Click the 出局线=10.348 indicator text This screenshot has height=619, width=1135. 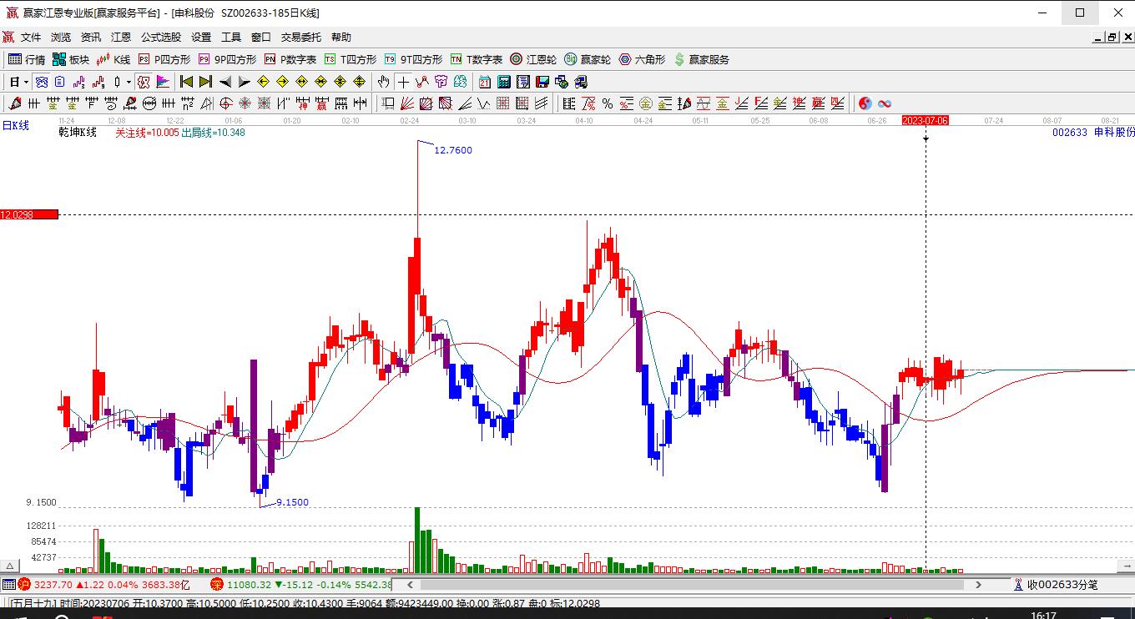214,132
